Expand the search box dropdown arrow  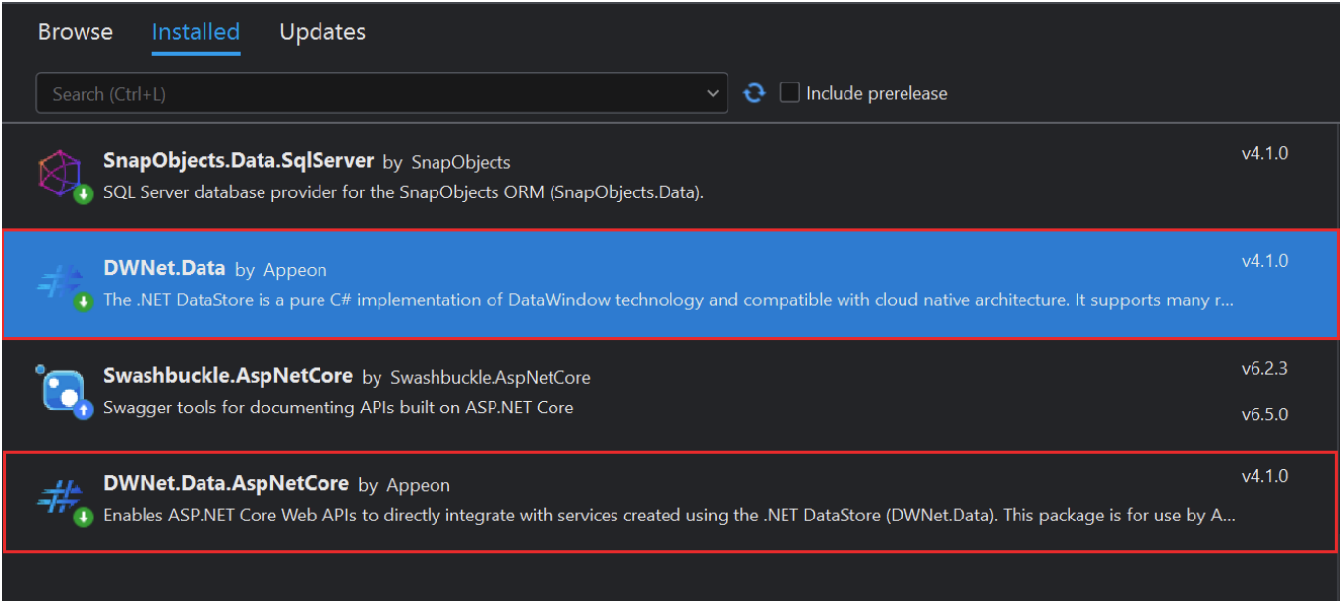click(713, 94)
